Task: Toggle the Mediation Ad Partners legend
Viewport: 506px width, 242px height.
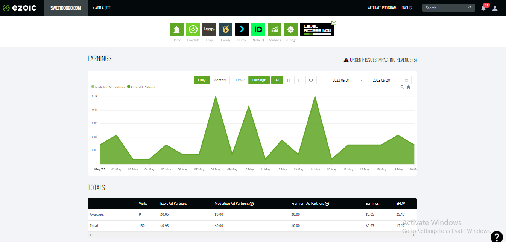Action: pyautogui.click(x=108, y=87)
